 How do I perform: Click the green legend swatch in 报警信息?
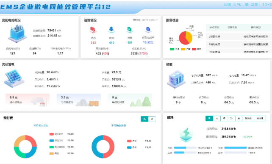coord(172,49)
